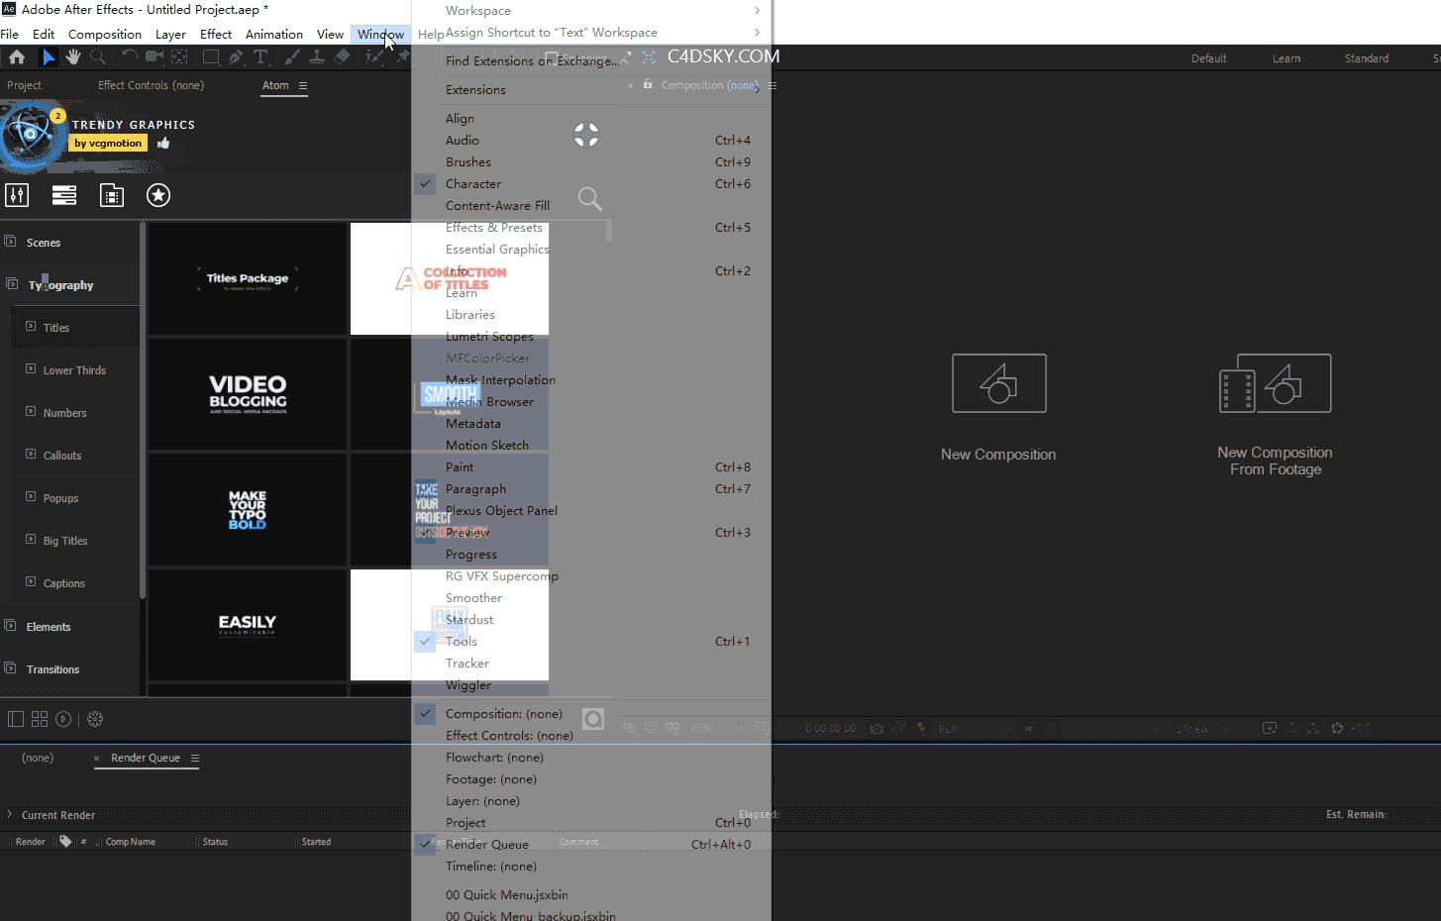Image resolution: width=1441 pixels, height=921 pixels.
Task: Open the Titles Package thumbnail
Action: pos(248,278)
